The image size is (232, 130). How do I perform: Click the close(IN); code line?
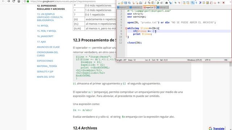click(x=134, y=43)
